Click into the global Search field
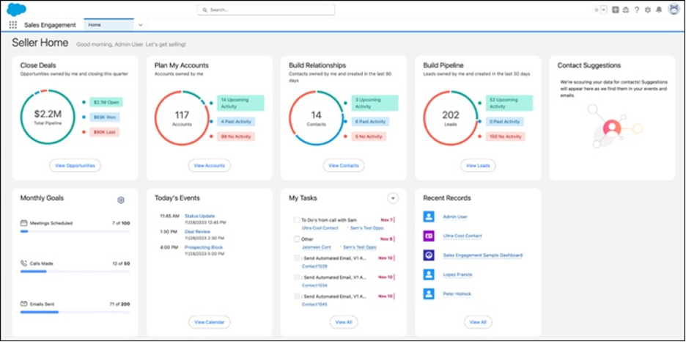686x342 pixels. pyautogui.click(x=266, y=10)
